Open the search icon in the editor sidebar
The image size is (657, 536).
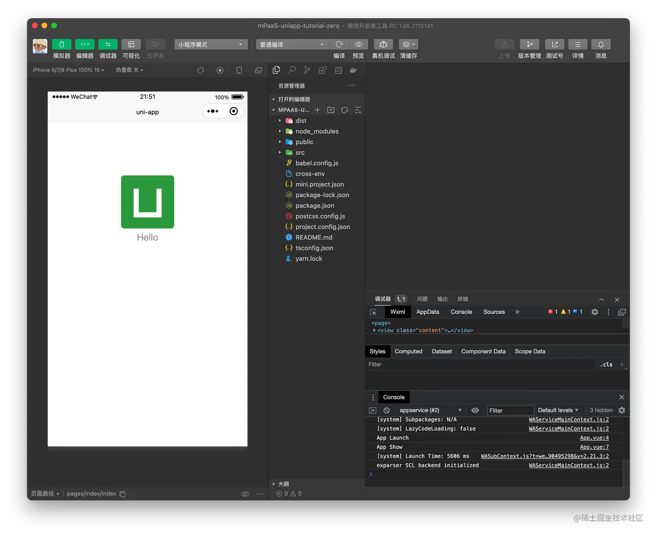292,70
